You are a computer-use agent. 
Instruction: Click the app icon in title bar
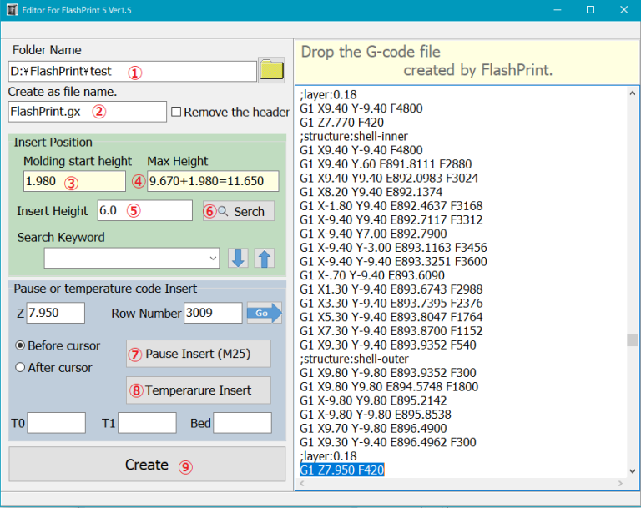12,9
